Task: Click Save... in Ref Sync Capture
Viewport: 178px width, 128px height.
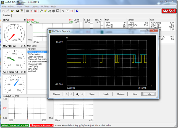Action: pyautogui.click(x=92, y=94)
